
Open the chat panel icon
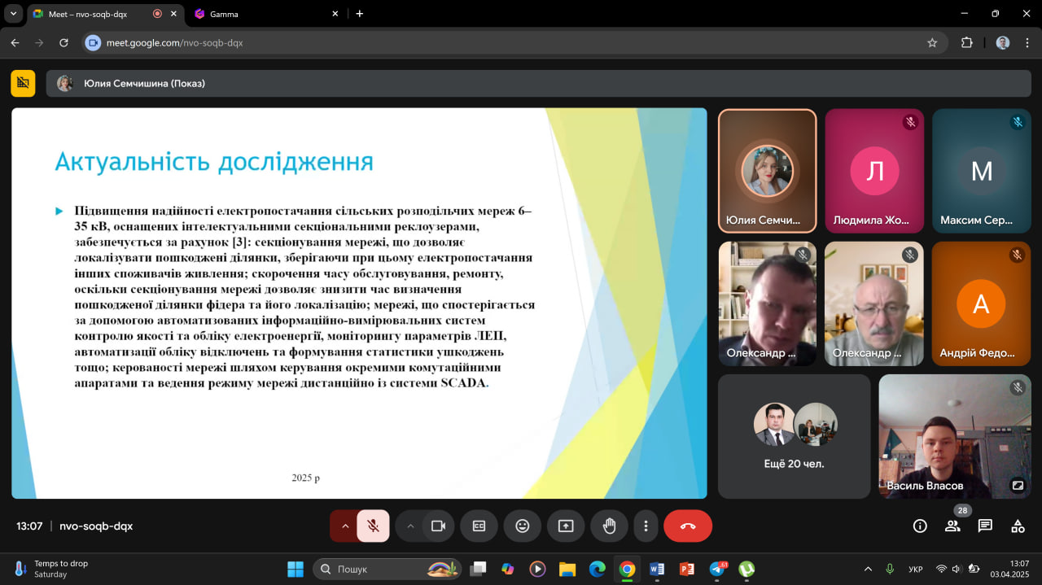coord(985,526)
